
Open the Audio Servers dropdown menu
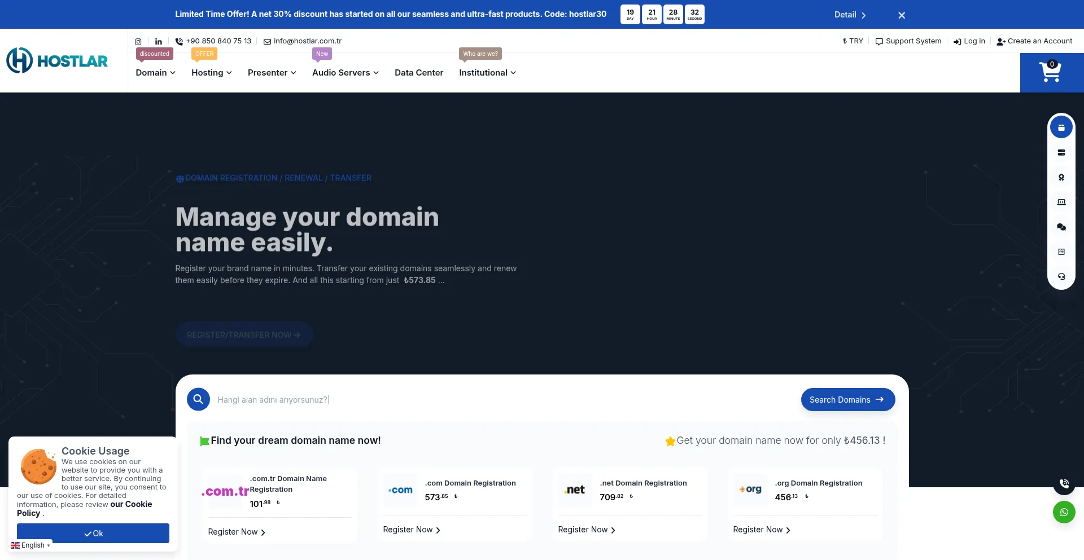tap(346, 73)
